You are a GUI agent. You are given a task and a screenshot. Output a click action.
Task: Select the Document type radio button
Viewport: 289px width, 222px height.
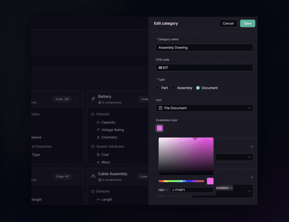(x=198, y=88)
